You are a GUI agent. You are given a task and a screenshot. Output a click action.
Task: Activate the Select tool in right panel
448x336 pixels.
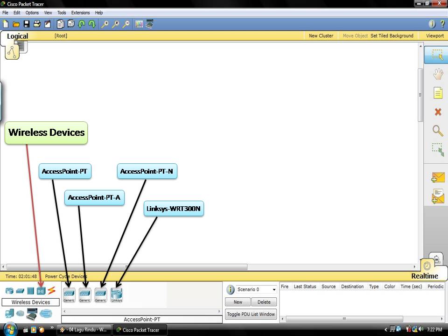[437, 55]
